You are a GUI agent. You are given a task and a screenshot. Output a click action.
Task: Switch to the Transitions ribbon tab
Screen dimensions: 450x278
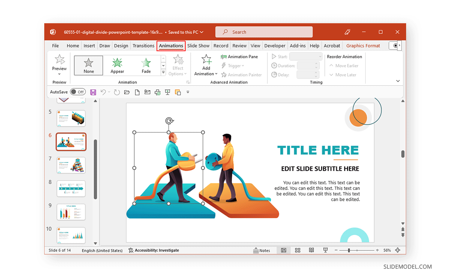[143, 45]
